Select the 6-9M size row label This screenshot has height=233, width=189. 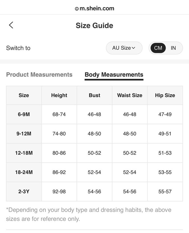(x=24, y=115)
